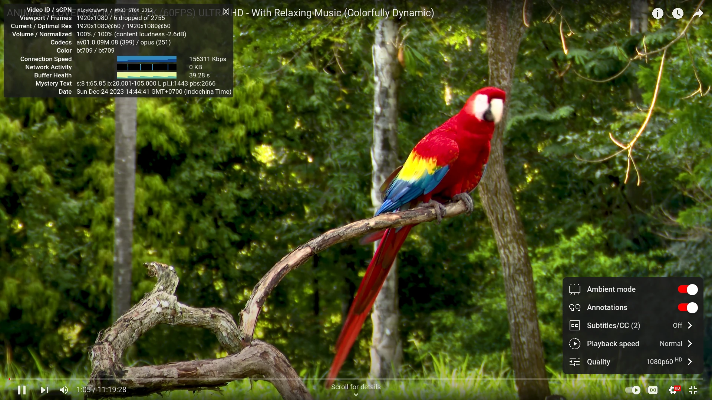
Task: Click the Buffer Health graph
Action: coord(147,75)
